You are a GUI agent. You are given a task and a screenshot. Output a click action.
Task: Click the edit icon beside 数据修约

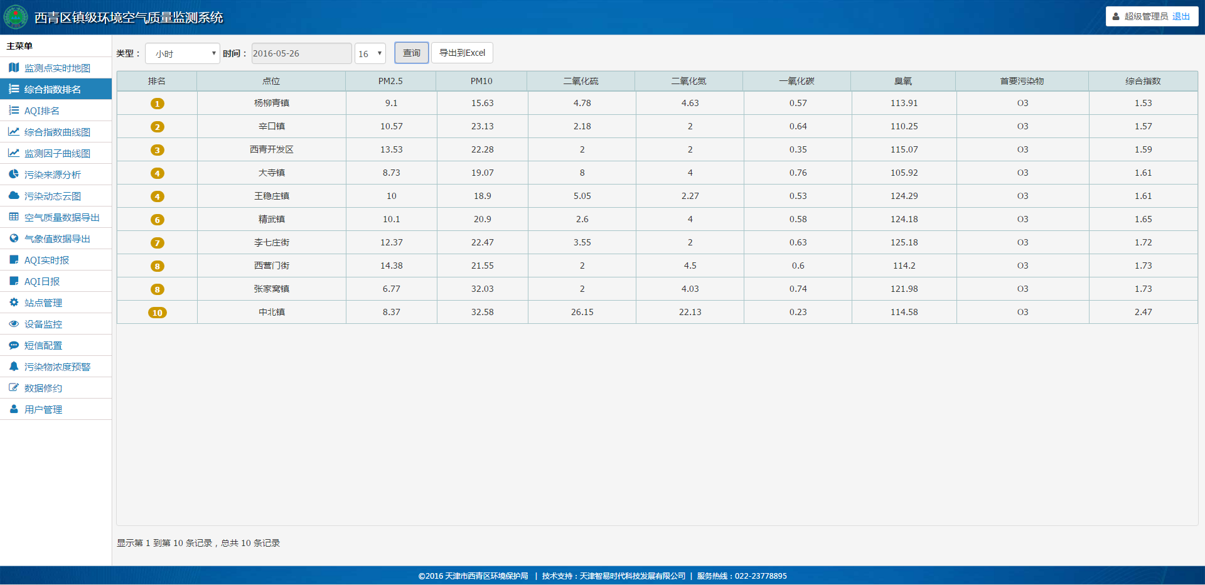pyautogui.click(x=14, y=388)
